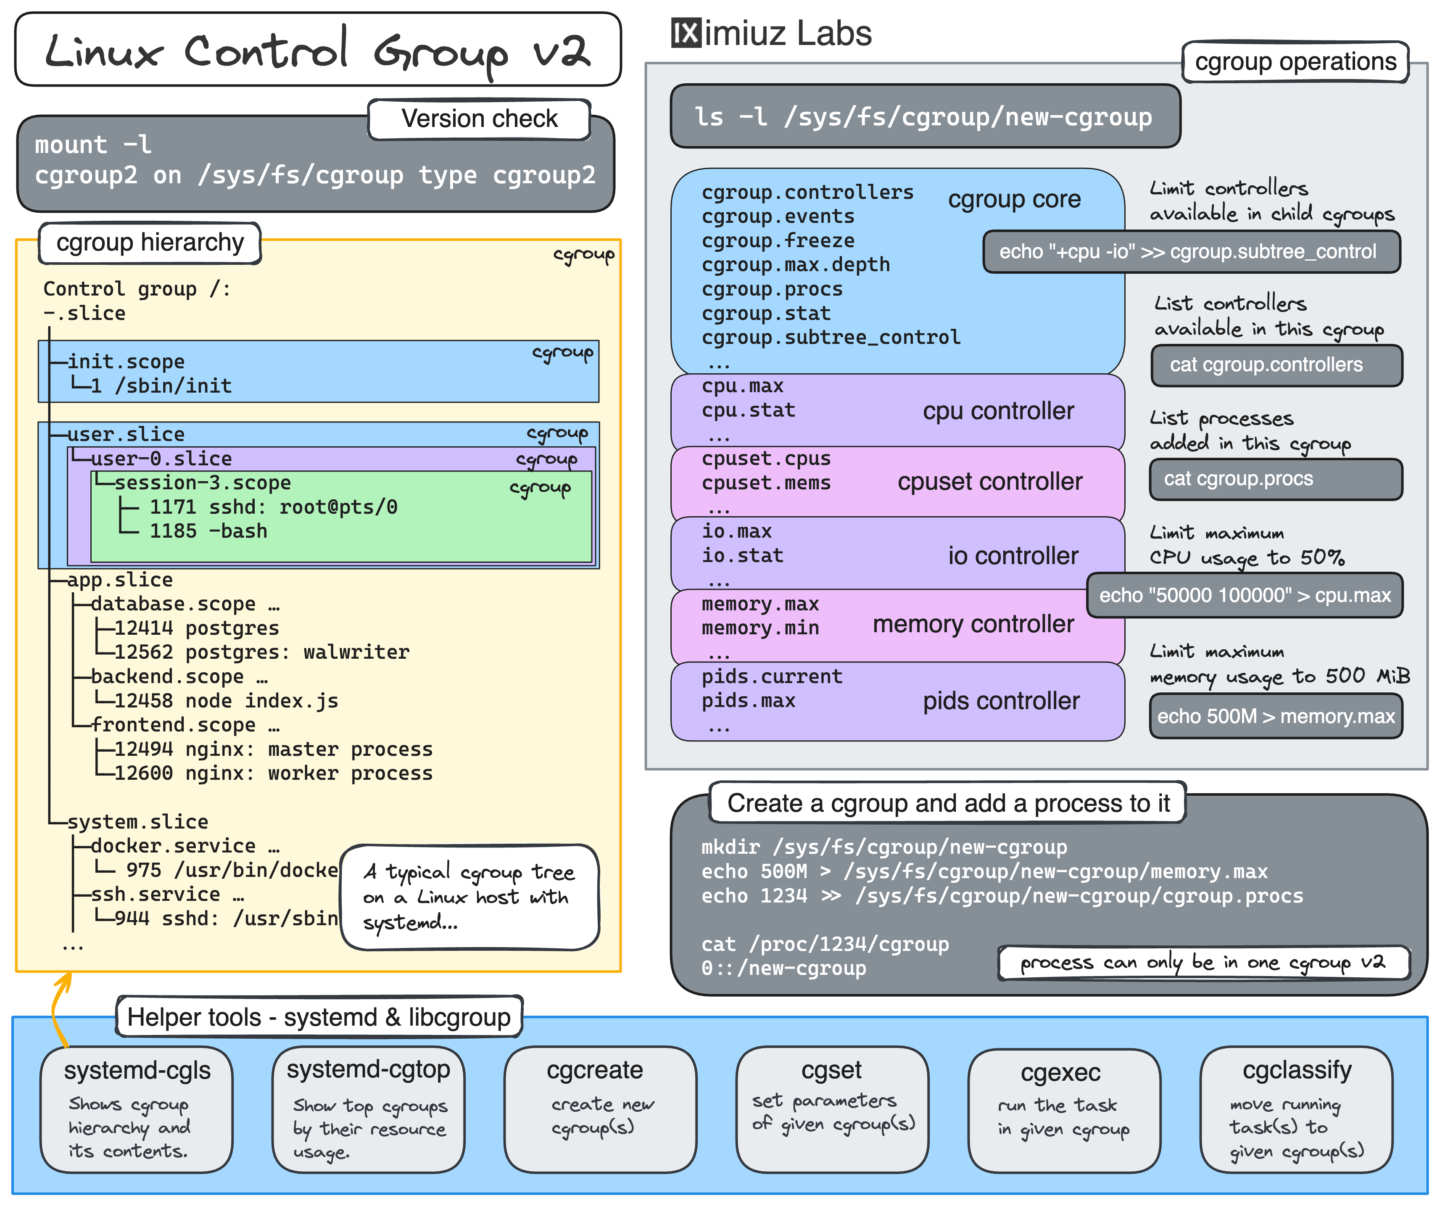Click cgroup.subtree_control file name
Screen dimensions: 1440x1206
(x=831, y=337)
